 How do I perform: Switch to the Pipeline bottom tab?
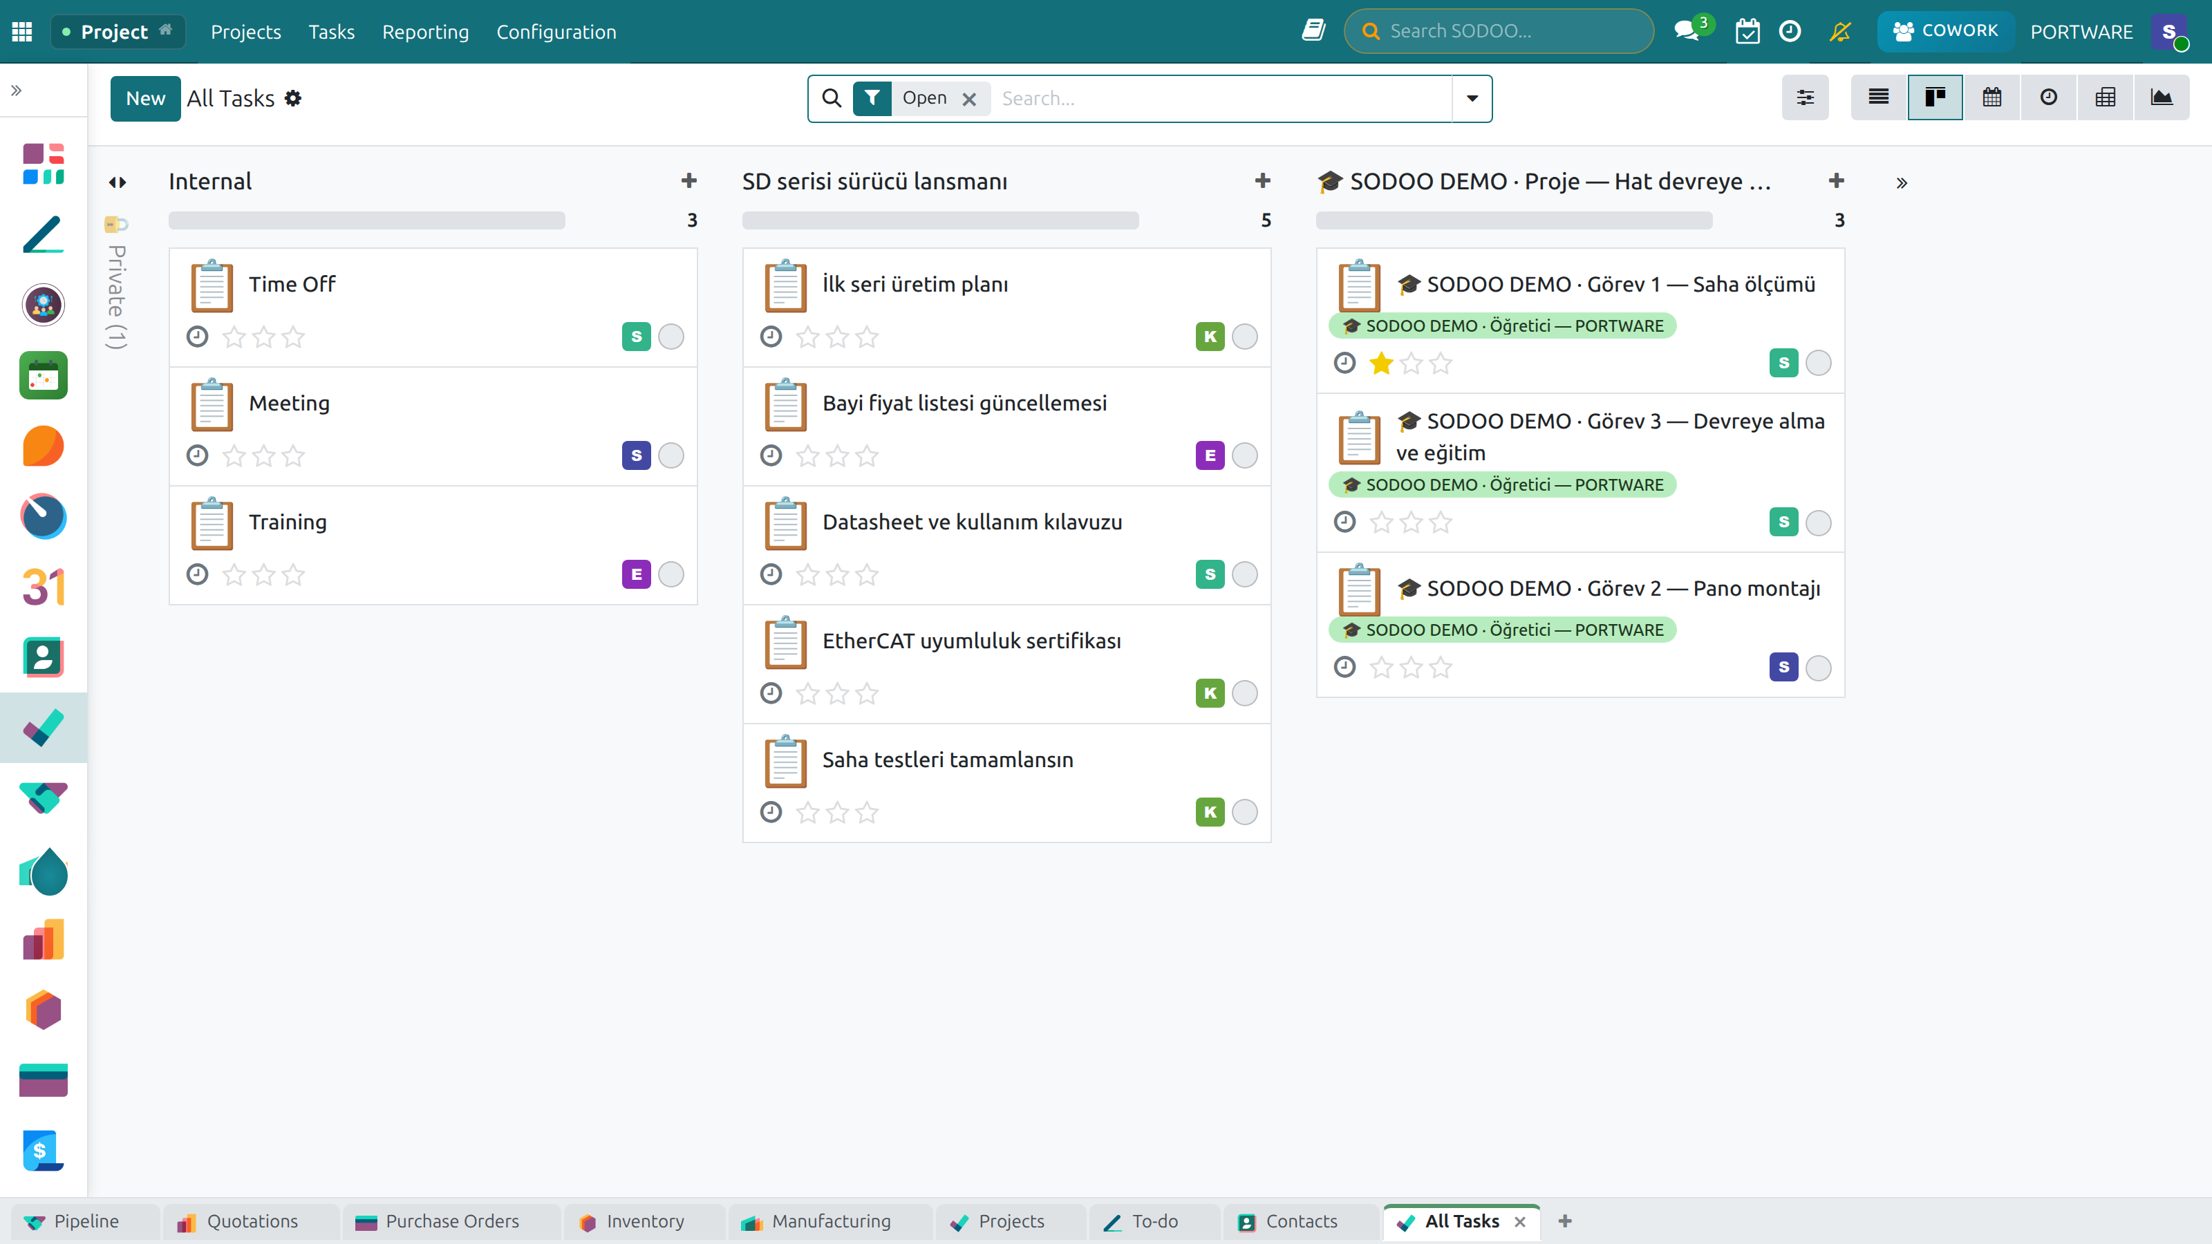pos(85,1222)
